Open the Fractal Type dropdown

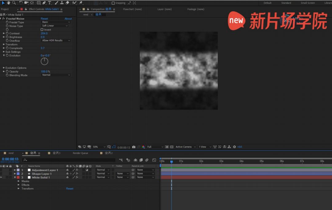point(56,22)
